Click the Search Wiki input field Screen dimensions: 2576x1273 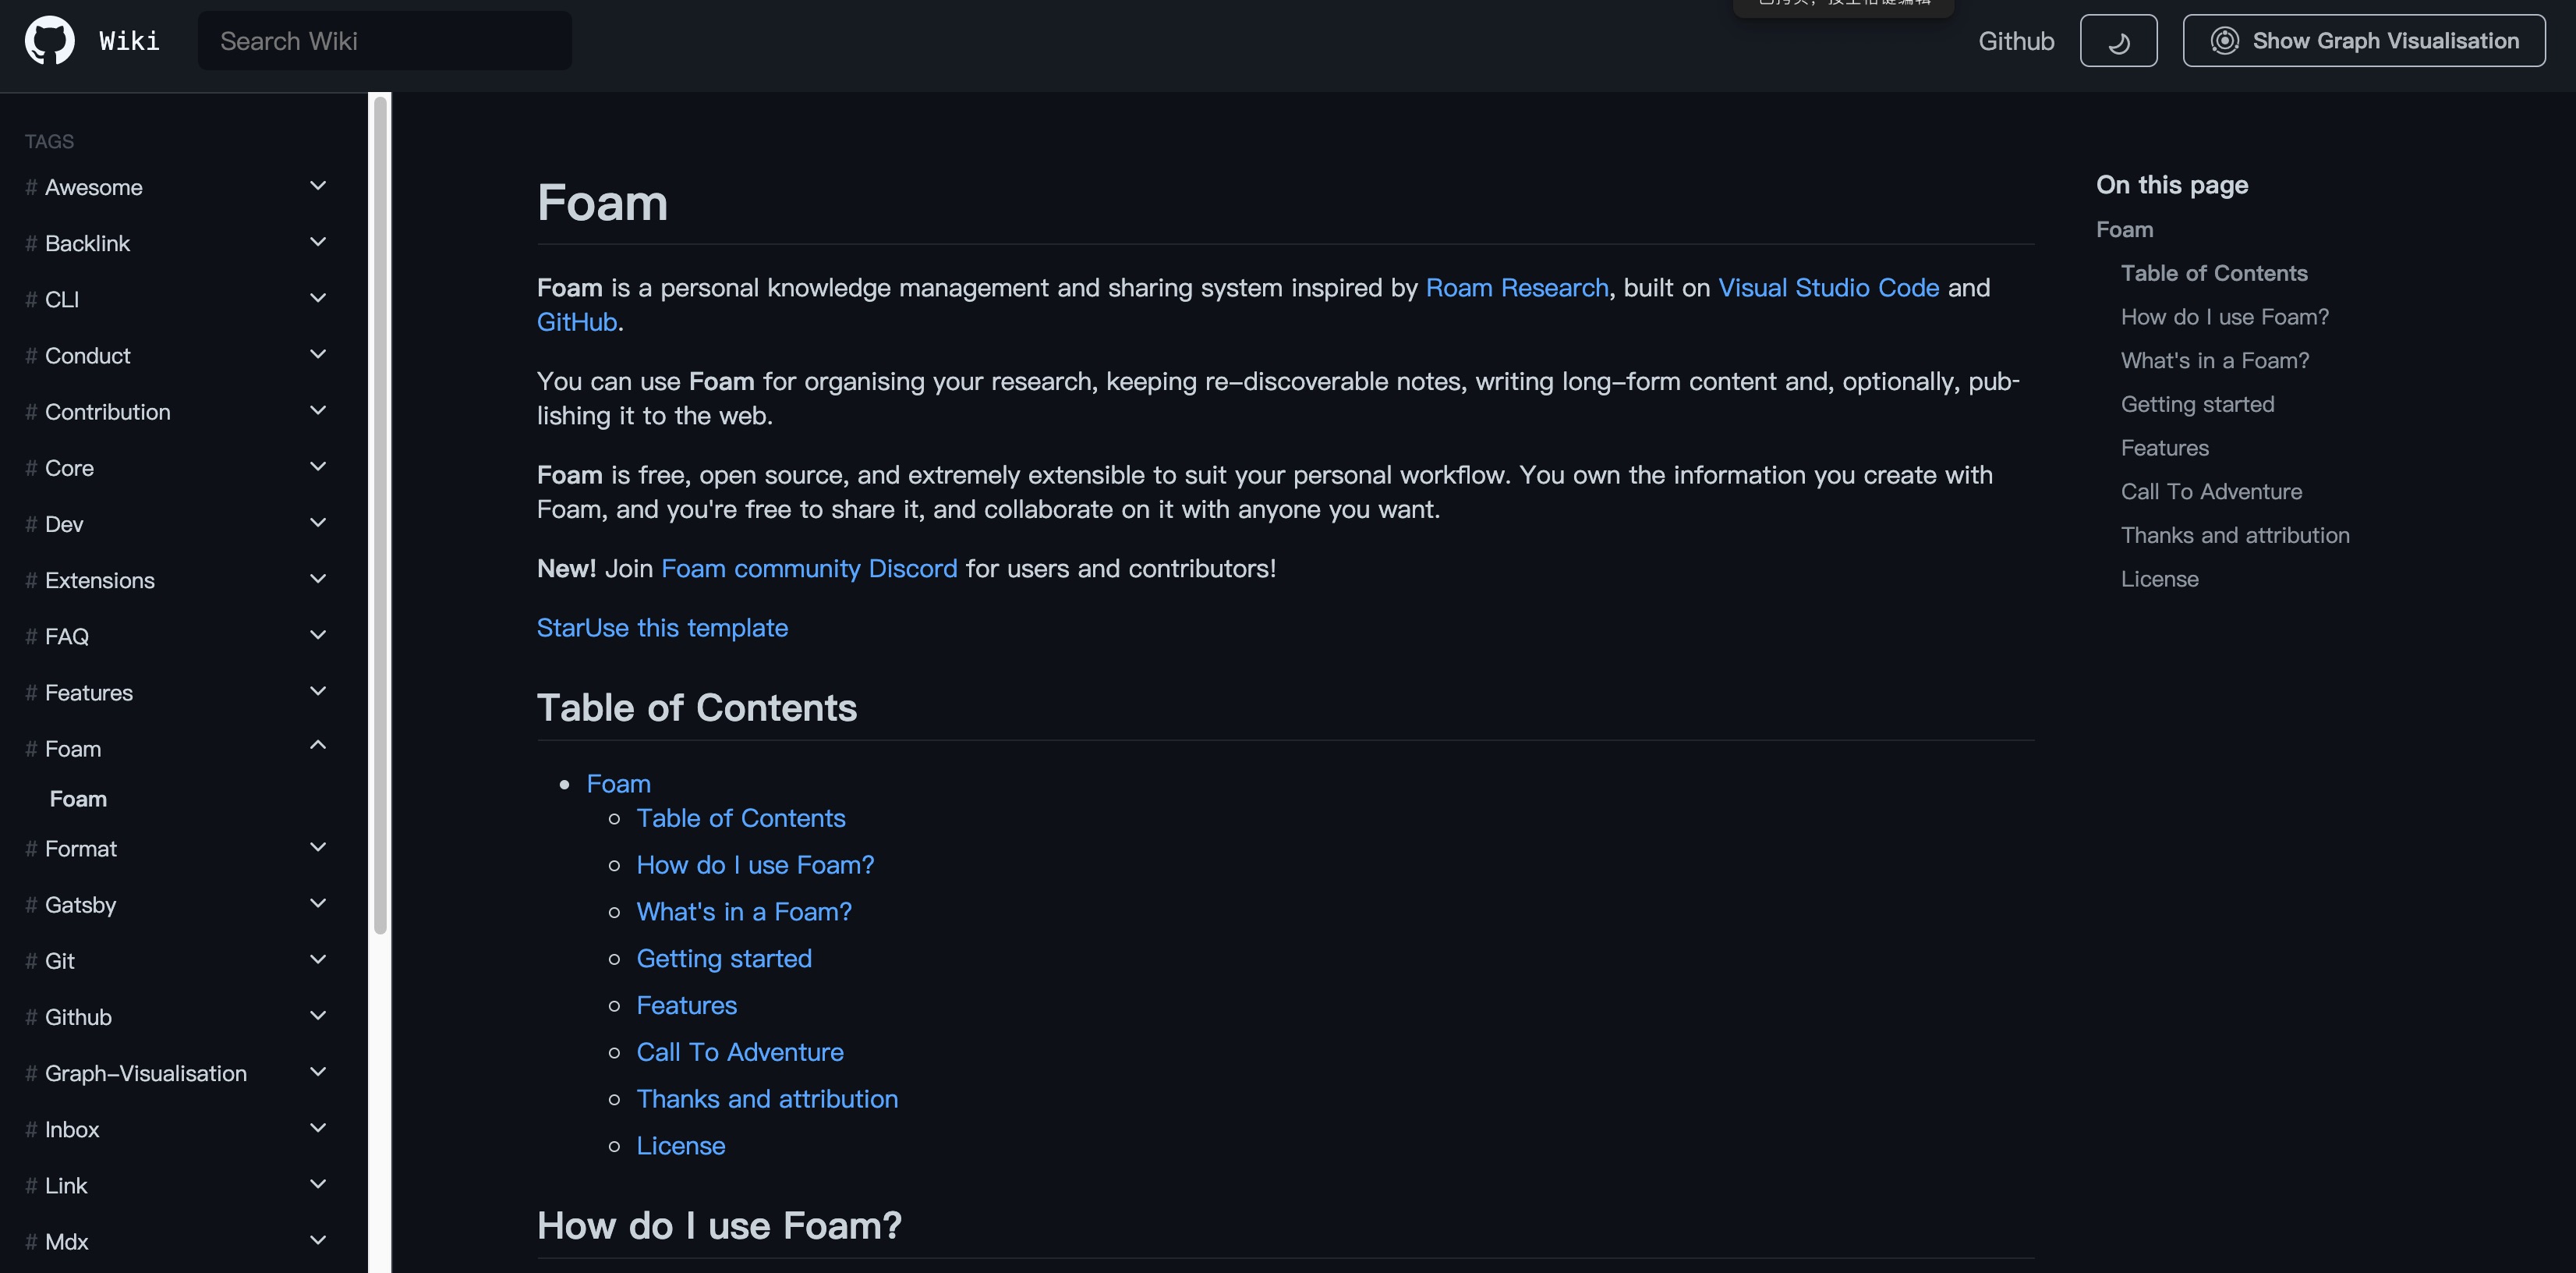click(x=384, y=41)
